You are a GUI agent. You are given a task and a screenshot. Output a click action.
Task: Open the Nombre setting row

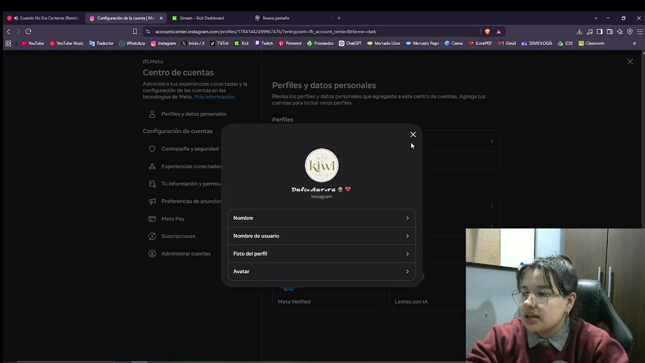[321, 218]
